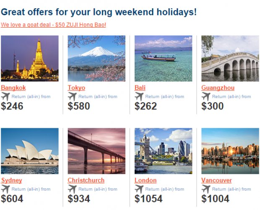260x210 pixels.
Task: Click the airplane icon under Sydney
Action: click(5, 189)
